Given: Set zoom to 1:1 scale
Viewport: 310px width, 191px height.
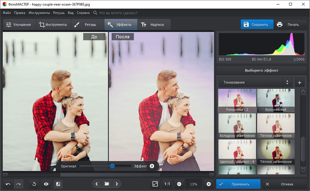Looking at the screenshot, I should [x=167, y=184].
